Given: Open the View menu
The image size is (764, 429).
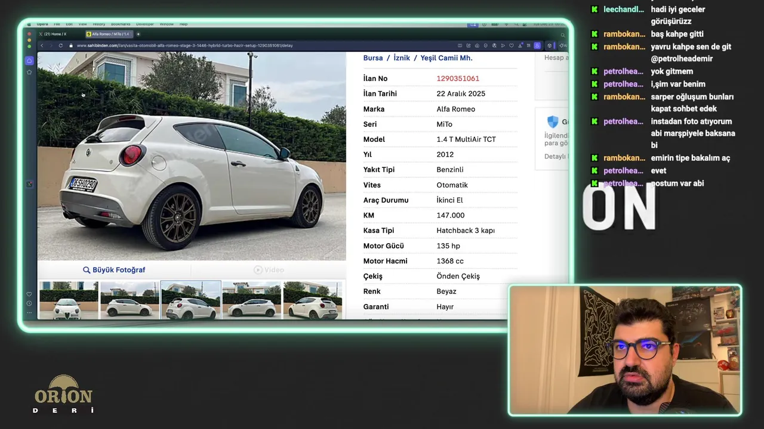Looking at the screenshot, I should pyautogui.click(x=82, y=24).
